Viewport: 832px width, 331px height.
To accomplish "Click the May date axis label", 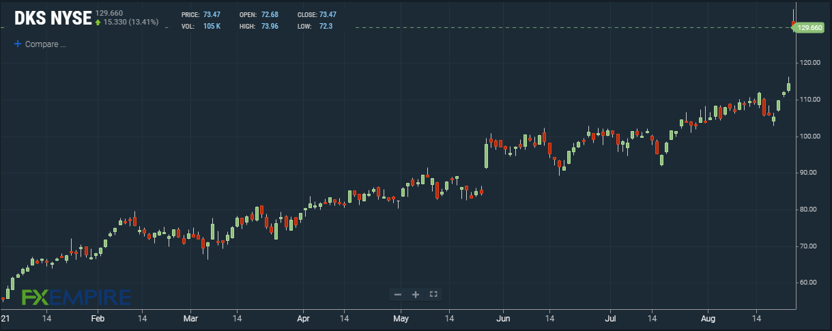I will 401,319.
